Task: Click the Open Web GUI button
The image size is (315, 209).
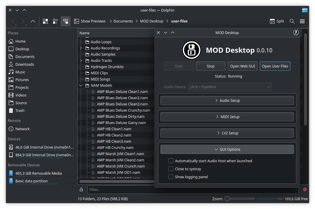Action: pyautogui.click(x=242, y=66)
